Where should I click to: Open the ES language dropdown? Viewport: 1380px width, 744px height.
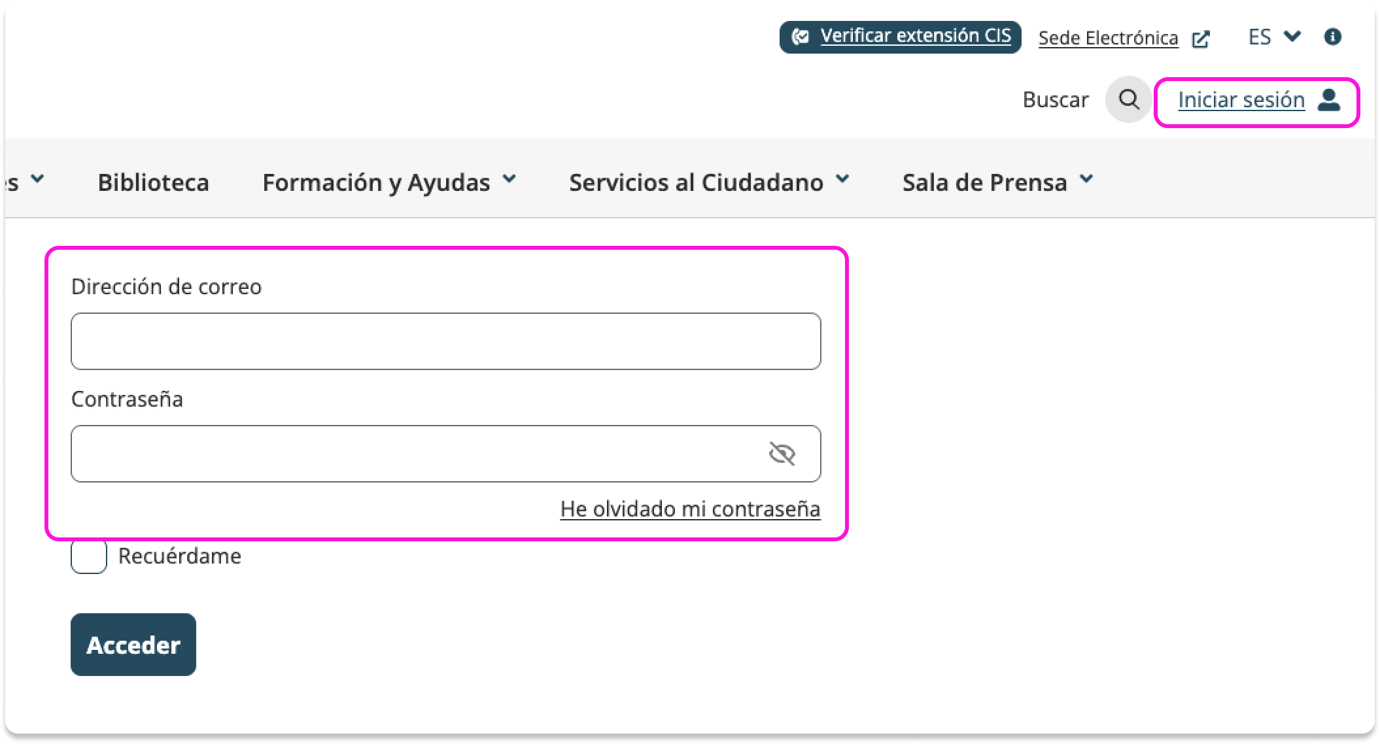pos(1273,37)
